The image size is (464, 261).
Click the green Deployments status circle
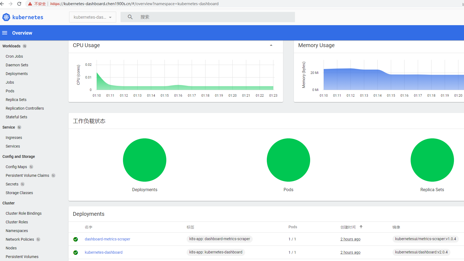(144, 160)
